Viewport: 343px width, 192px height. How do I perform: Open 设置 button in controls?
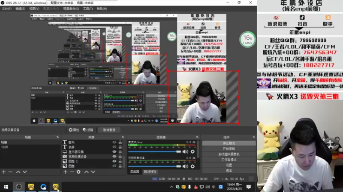click(229, 165)
